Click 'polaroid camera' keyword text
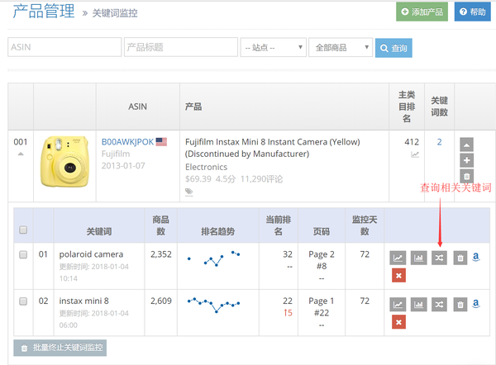The width and height of the screenshot is (496, 365). [91, 254]
